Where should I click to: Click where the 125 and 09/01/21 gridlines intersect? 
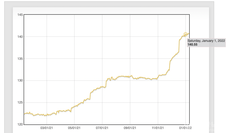tap(130, 102)
